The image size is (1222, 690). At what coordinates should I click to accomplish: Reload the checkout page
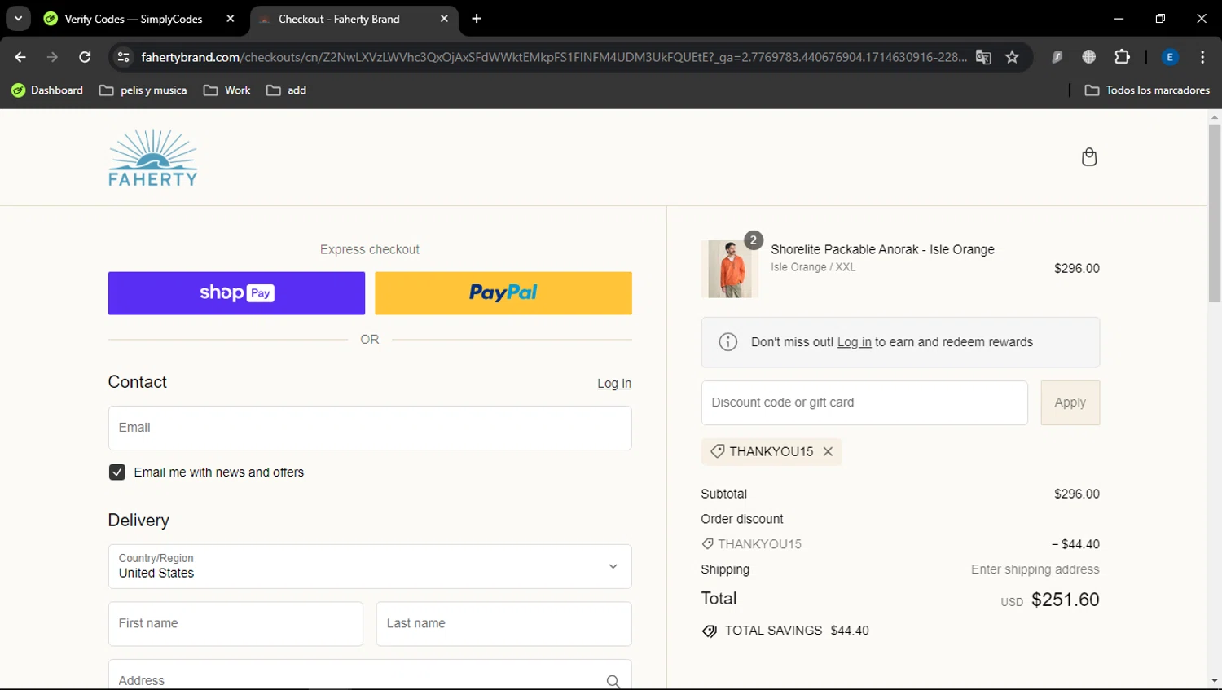(85, 57)
